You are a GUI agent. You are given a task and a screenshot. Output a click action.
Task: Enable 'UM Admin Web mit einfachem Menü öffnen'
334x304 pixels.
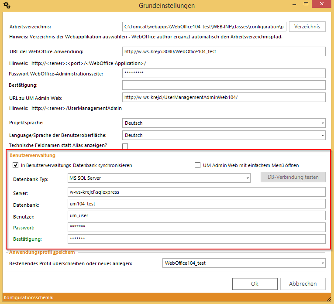click(198, 165)
